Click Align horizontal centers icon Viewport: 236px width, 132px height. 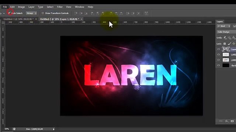pos(97,13)
